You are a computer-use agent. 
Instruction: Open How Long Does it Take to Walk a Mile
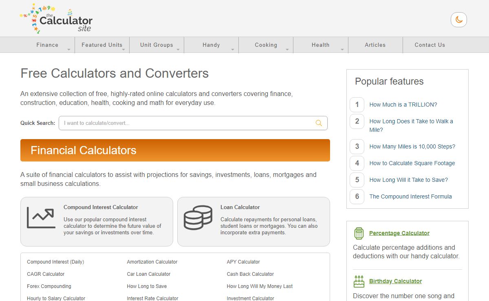pyautogui.click(x=411, y=125)
